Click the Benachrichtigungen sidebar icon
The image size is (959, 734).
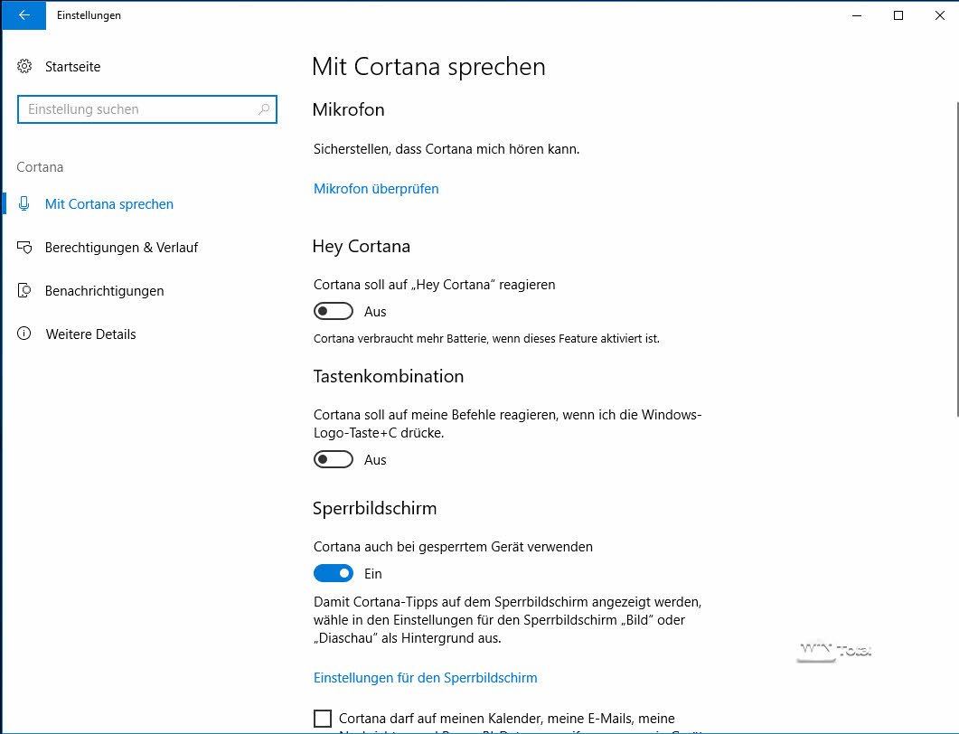[x=25, y=291]
